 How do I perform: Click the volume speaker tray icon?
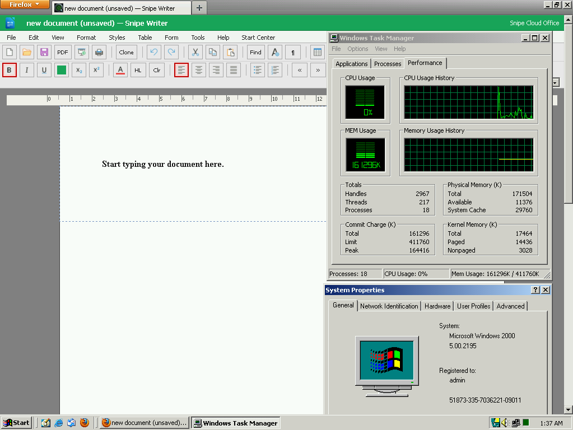pos(505,423)
